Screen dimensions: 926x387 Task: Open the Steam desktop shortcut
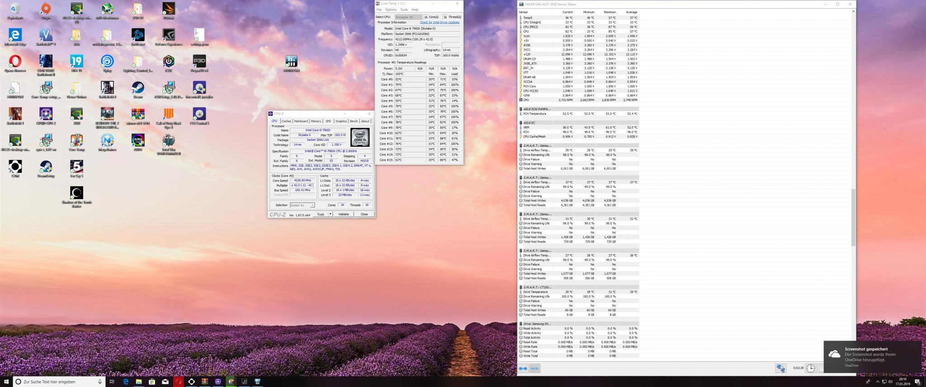[138, 89]
